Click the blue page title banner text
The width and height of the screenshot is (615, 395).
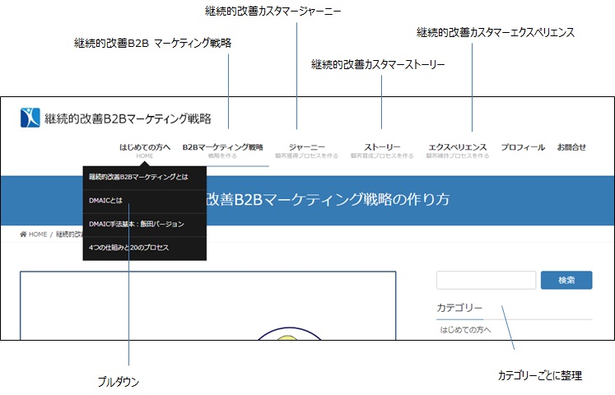pyautogui.click(x=328, y=199)
